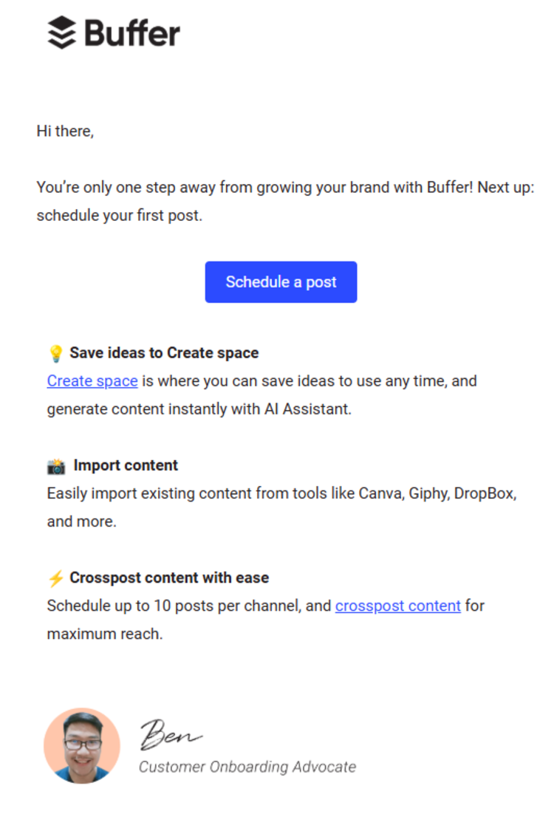Click the sentence about growing your brand
The image size is (554, 814).
click(285, 202)
